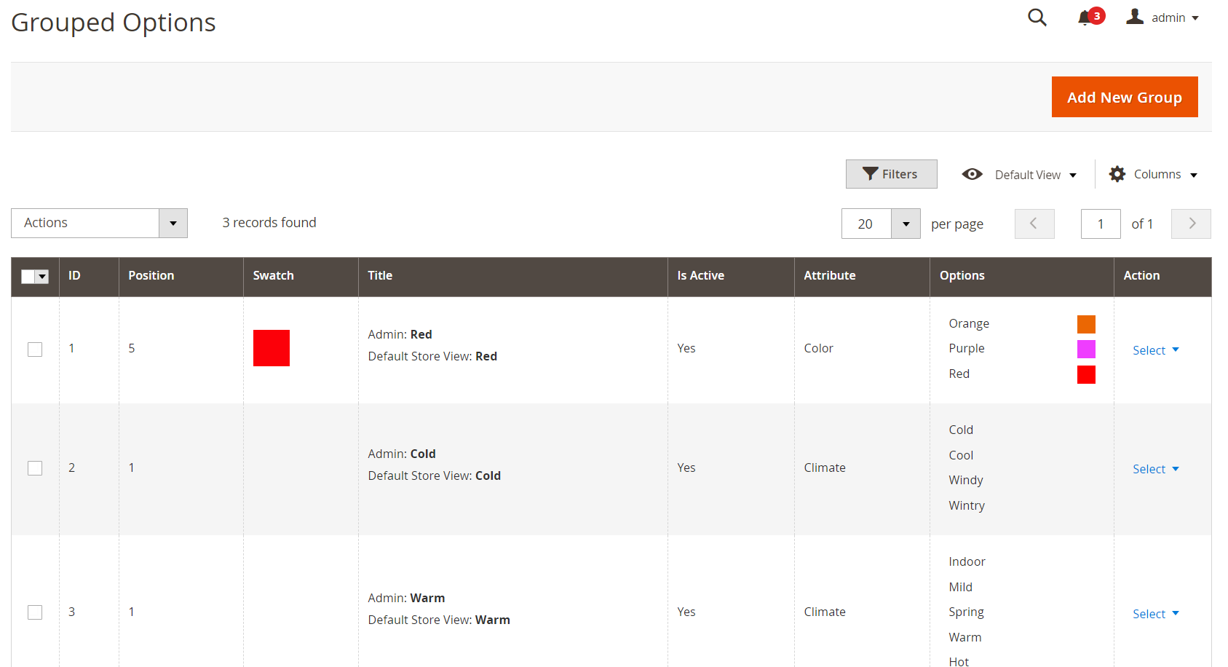1228x667 pixels.
Task: Select the checkbox for the Warm group row
Action: click(35, 612)
